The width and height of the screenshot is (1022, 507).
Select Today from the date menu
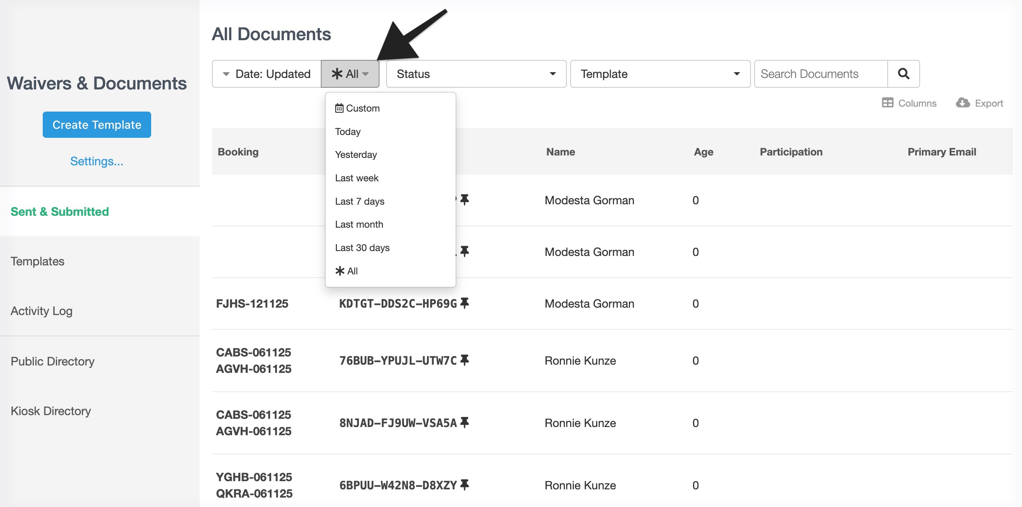point(390,132)
